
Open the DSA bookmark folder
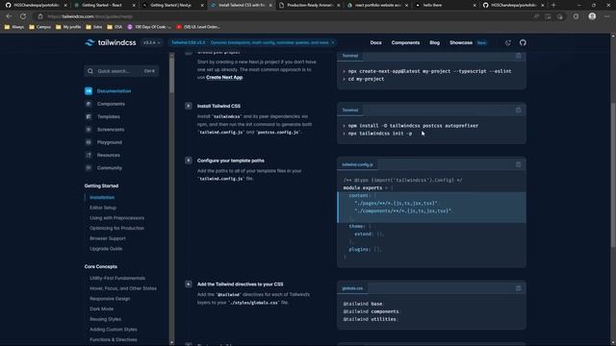point(115,27)
